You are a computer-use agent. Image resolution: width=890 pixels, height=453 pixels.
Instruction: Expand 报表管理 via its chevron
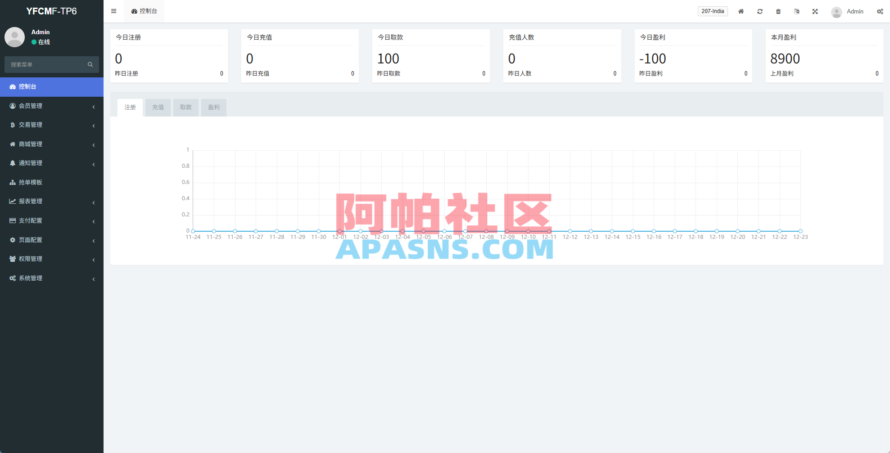[94, 202]
